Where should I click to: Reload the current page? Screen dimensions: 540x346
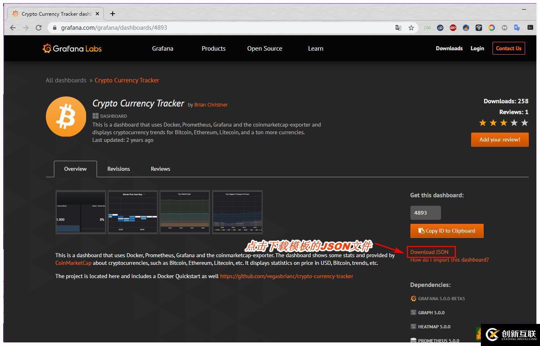tap(39, 28)
